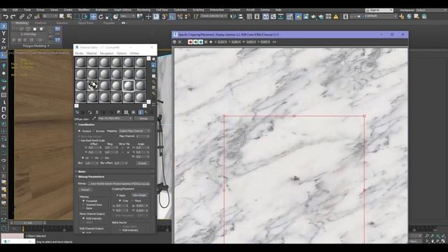448x252 pixels.
Task: Toggle Use Real-World Scale checkbox
Action: (79, 140)
